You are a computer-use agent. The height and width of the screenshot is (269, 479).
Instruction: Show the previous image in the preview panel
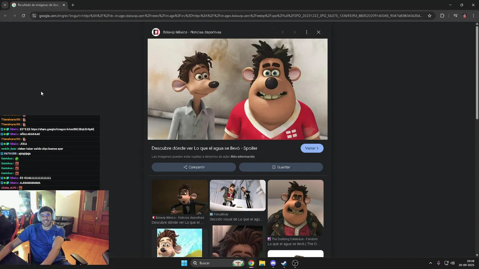pyautogui.click(x=283, y=32)
